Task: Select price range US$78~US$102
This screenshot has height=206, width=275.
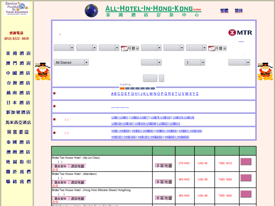Action: tap(161, 118)
